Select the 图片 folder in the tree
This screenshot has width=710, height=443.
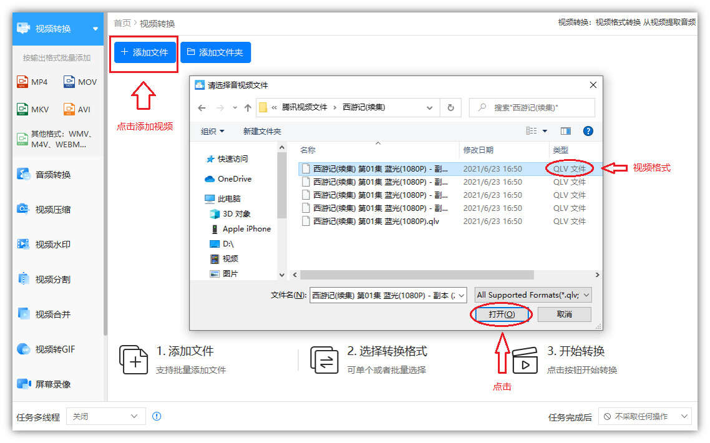(224, 273)
